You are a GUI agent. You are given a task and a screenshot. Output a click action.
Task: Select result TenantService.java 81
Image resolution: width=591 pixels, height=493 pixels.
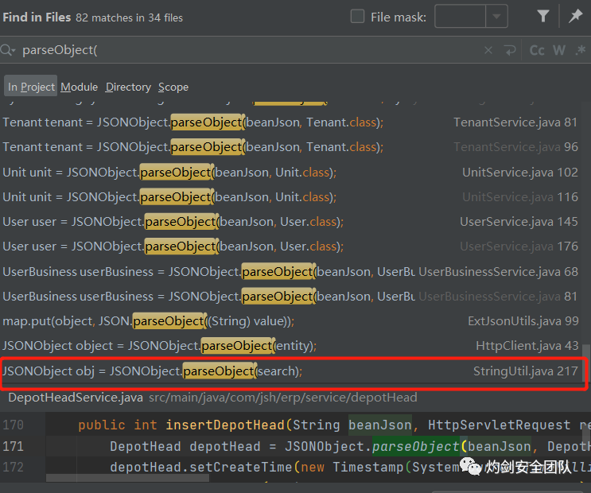tap(290, 122)
